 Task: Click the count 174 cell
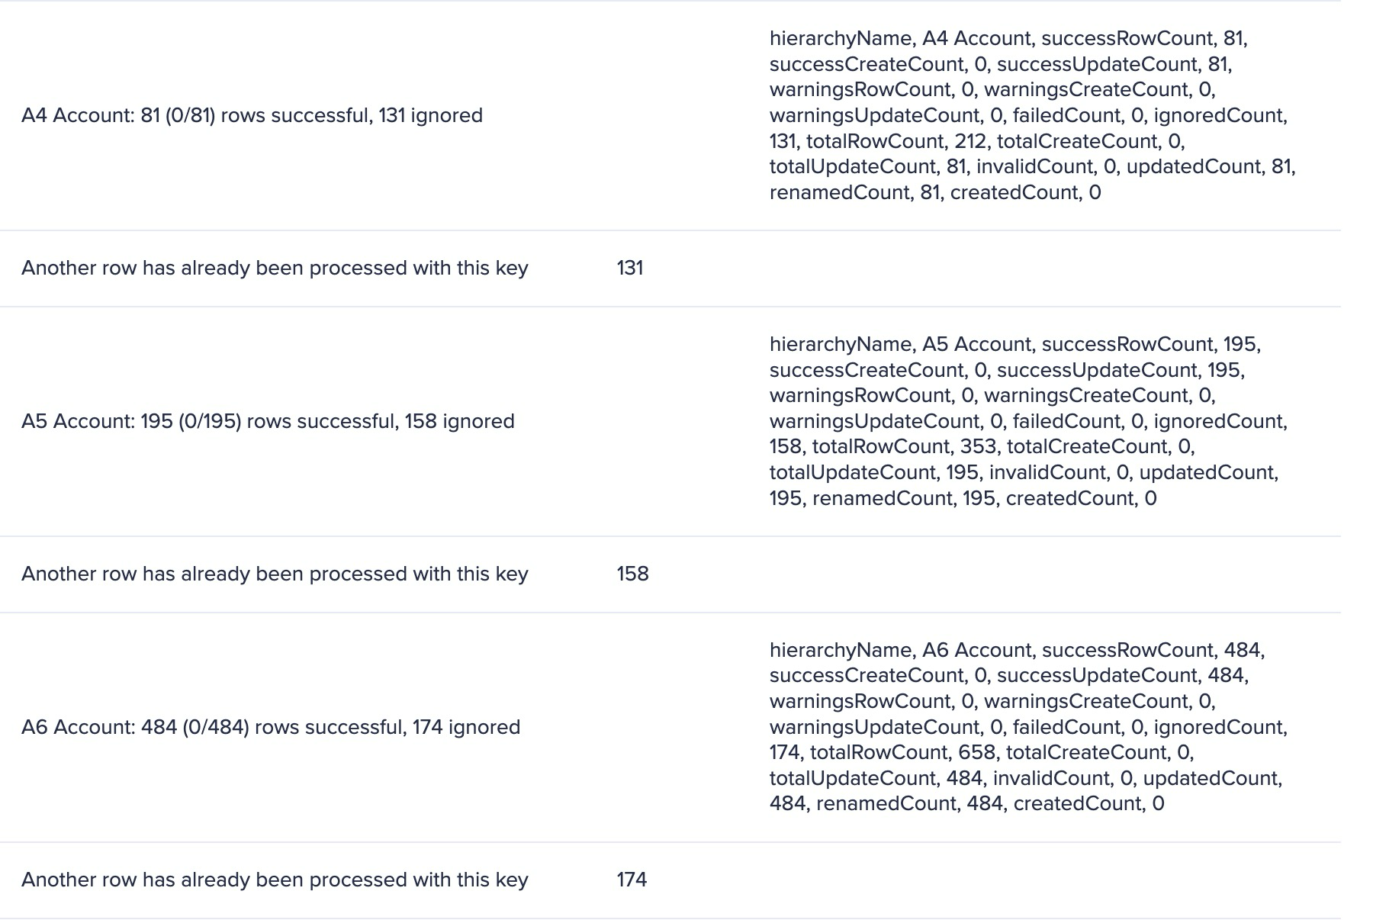coord(632,880)
